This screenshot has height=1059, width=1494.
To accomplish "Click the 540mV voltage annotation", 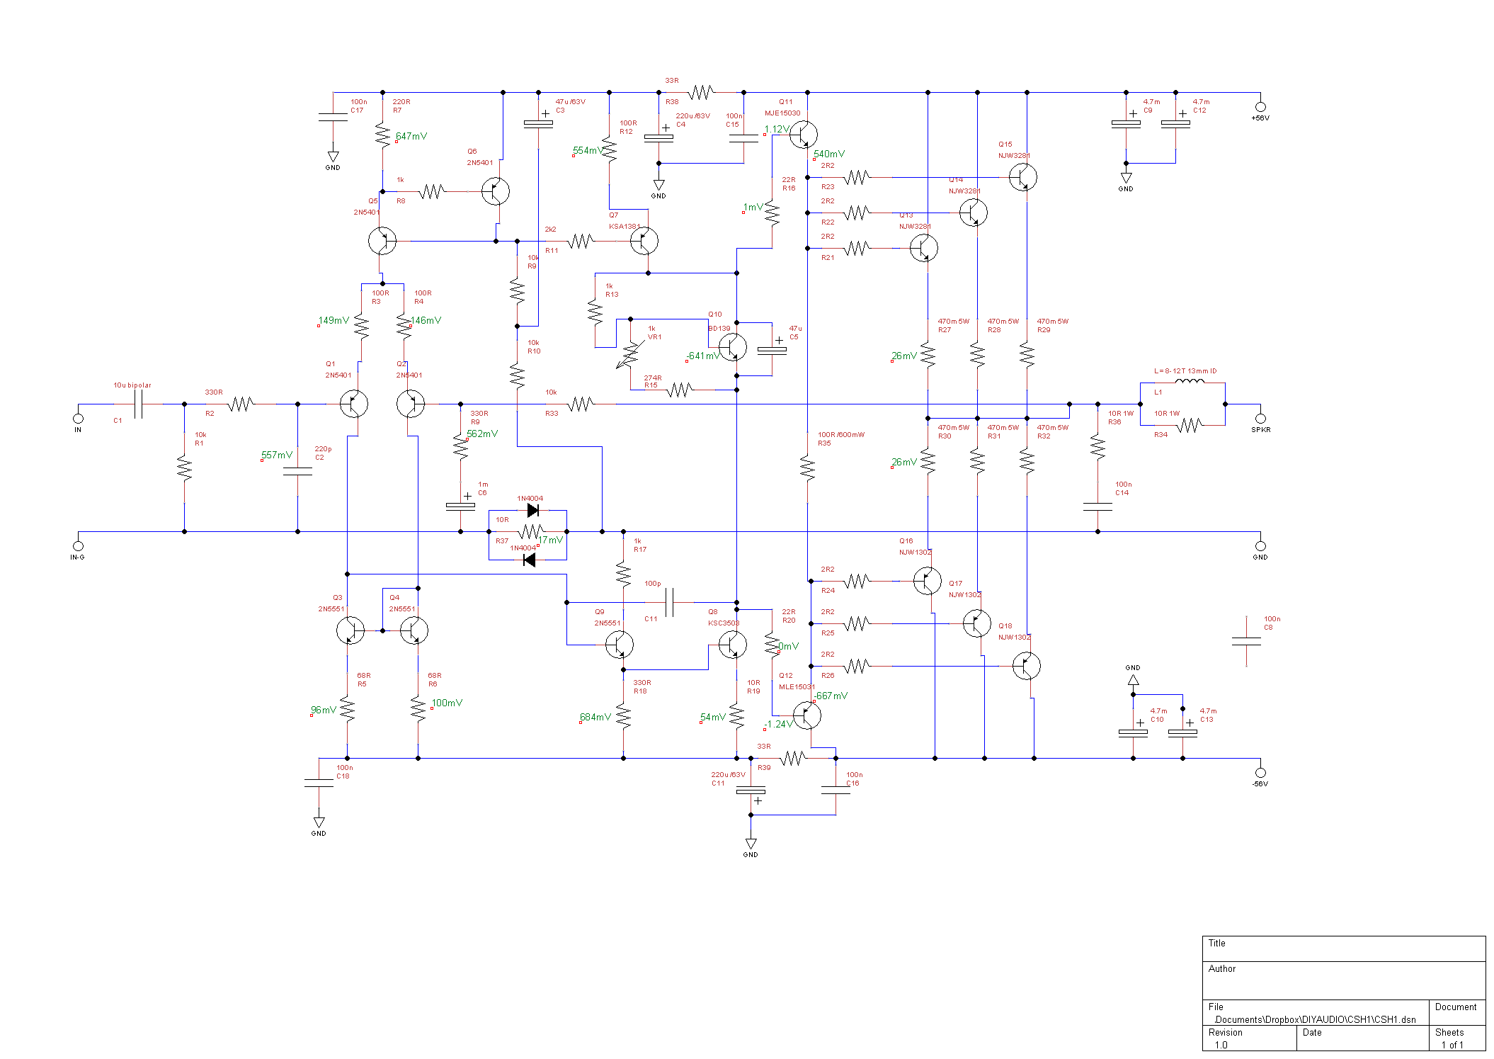I will coord(829,154).
